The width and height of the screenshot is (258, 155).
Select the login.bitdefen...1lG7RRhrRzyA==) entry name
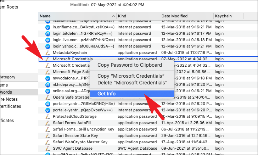coord(83,34)
